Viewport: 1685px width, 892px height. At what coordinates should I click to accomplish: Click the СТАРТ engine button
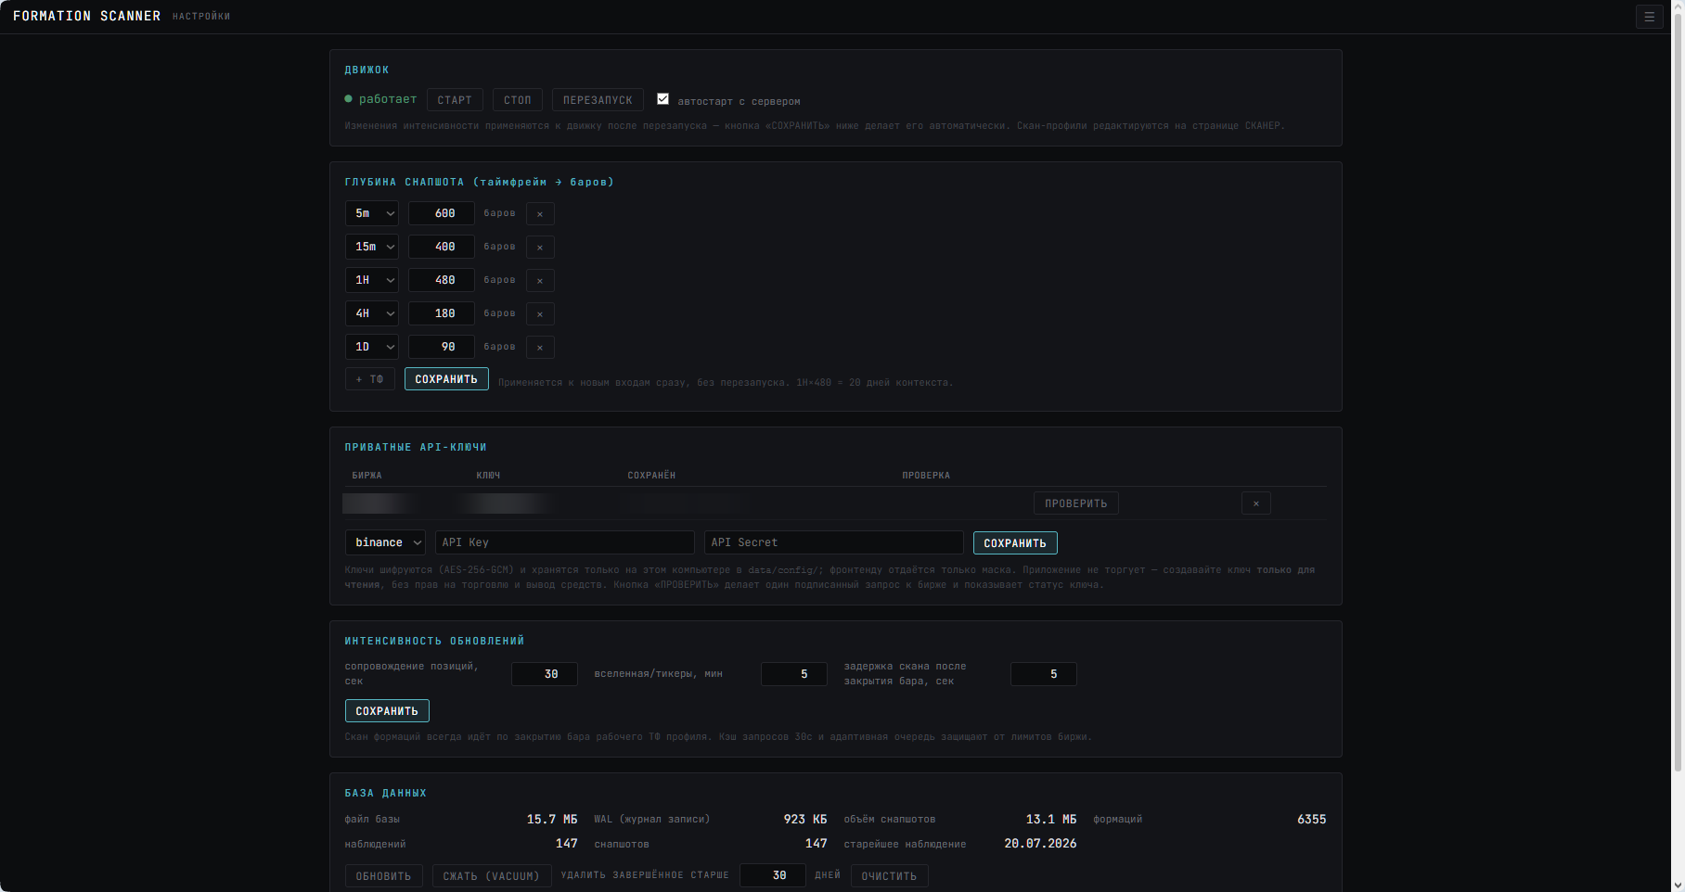(x=455, y=100)
